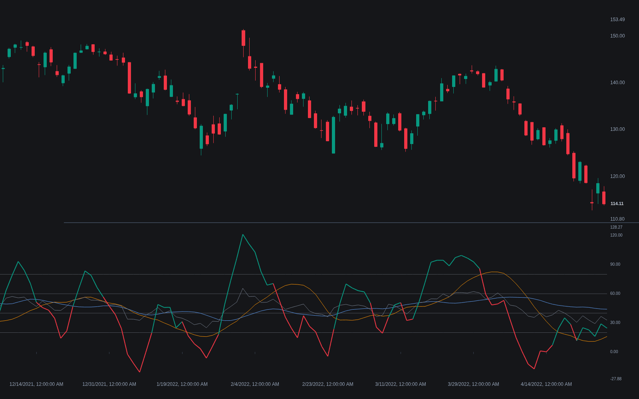Click the 12/14/2021 date label

36,384
